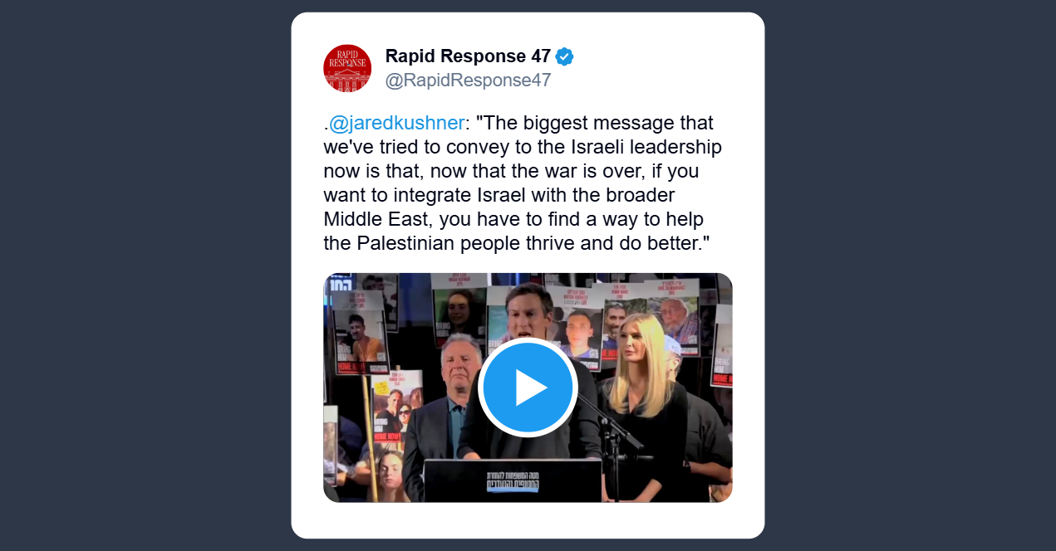Visit the @RapidResponse47 handle
Image resolution: width=1056 pixels, height=551 pixels.
pyautogui.click(x=468, y=80)
